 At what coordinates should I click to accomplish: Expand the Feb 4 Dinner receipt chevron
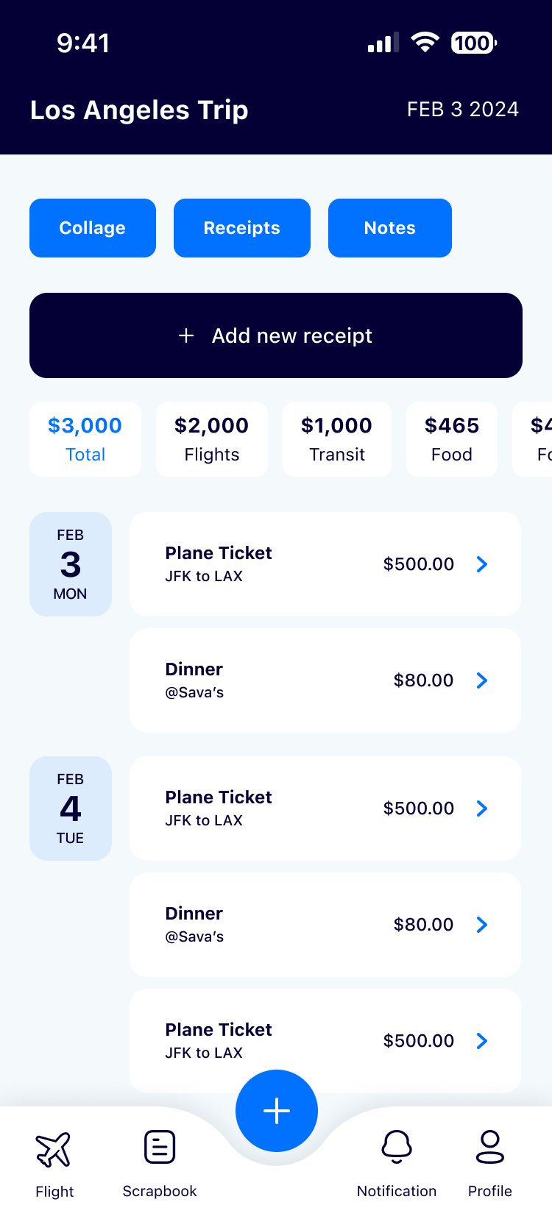pyautogui.click(x=482, y=925)
